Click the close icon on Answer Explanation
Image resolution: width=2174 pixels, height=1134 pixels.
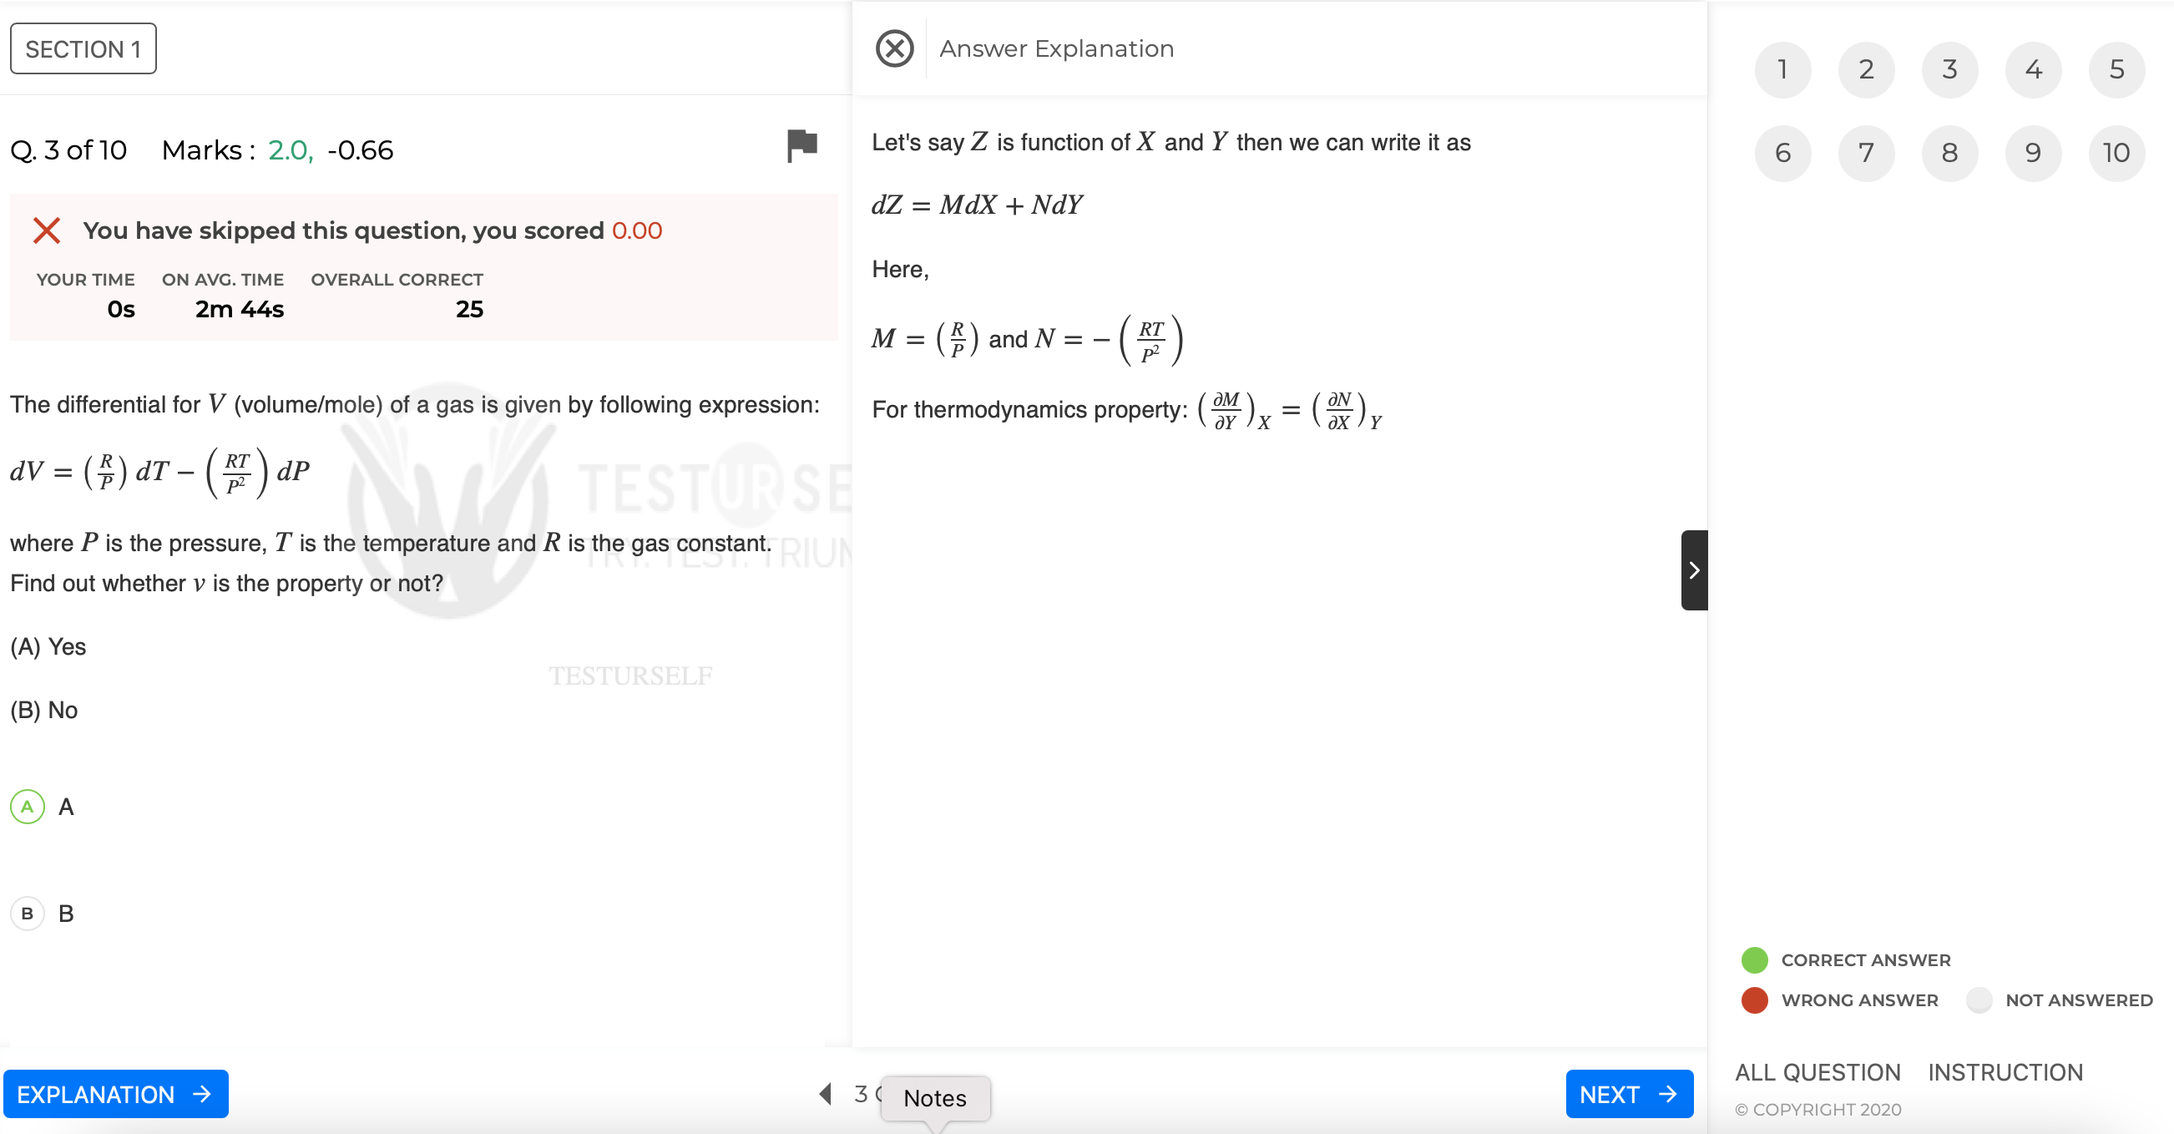point(893,48)
